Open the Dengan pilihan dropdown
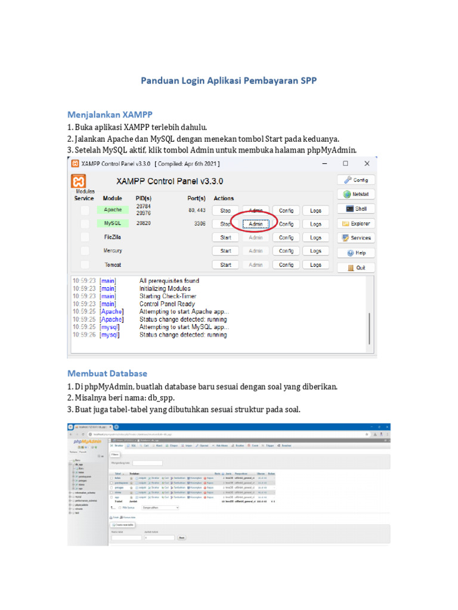 tap(160, 508)
